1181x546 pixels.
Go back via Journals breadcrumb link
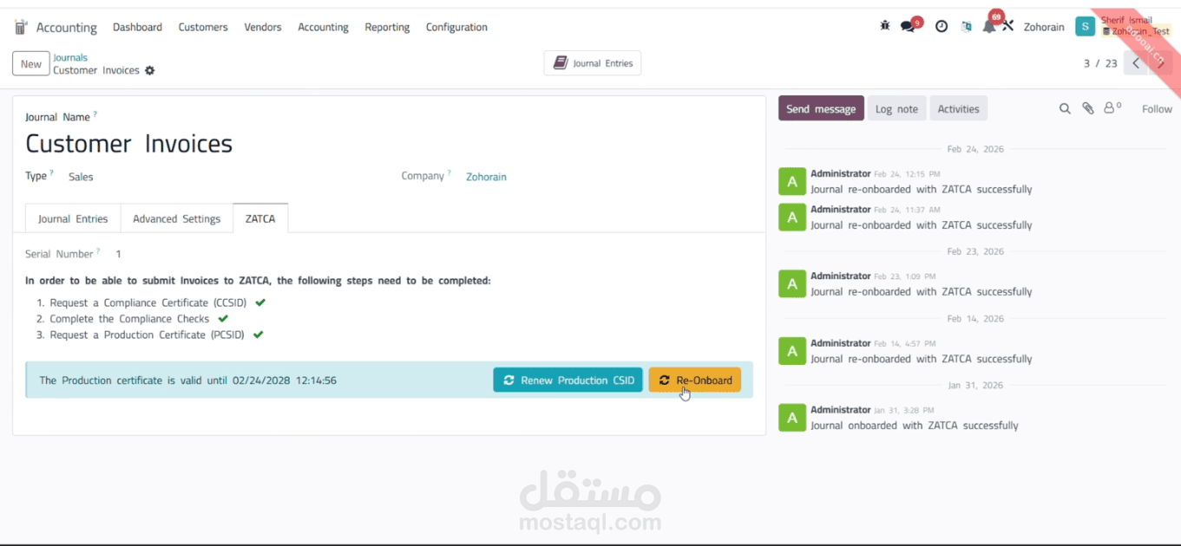70,57
